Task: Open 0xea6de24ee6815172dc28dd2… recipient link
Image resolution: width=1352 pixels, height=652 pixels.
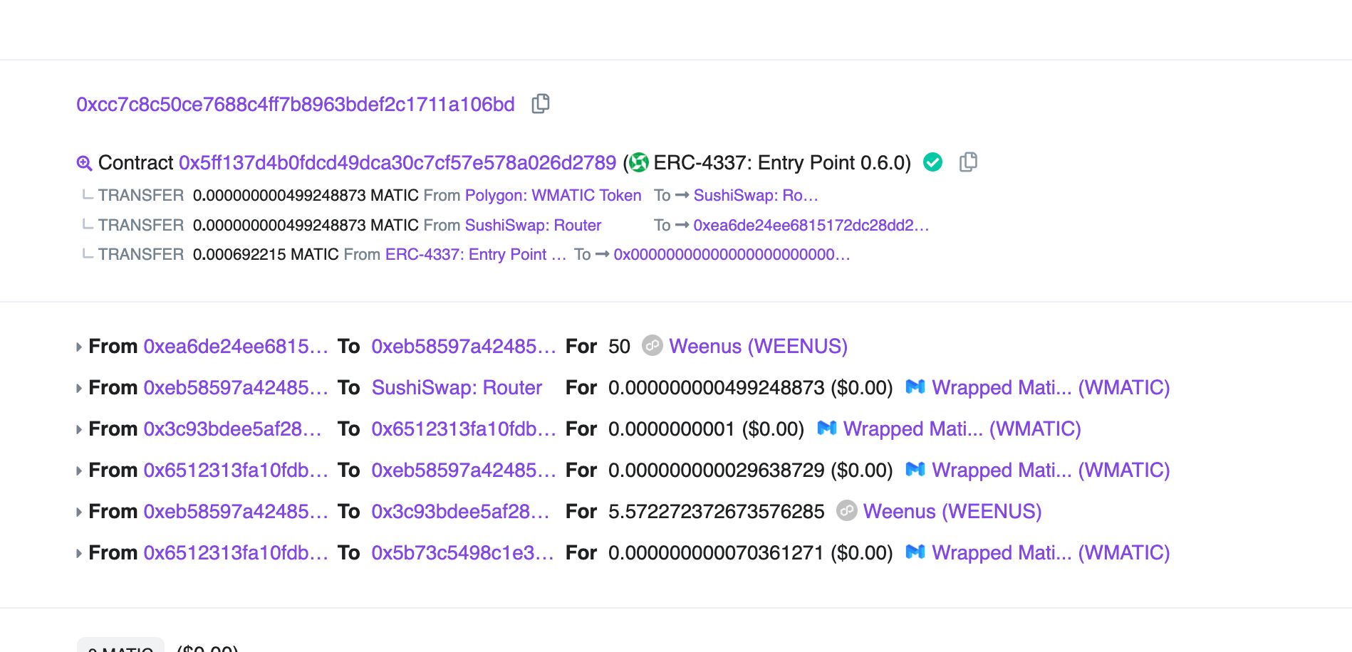Action: click(x=811, y=225)
